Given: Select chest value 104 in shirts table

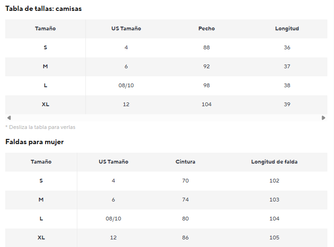Looking at the screenshot, I should [206, 104].
